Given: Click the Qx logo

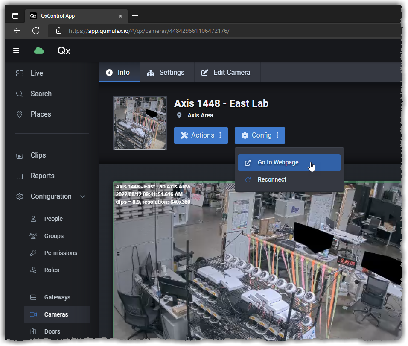Looking at the screenshot, I should coord(64,50).
